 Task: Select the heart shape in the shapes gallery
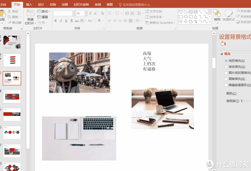[x=181, y=12]
